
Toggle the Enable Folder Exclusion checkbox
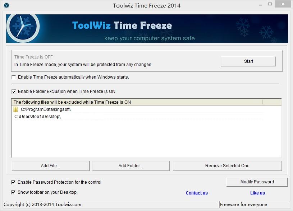point(14,92)
